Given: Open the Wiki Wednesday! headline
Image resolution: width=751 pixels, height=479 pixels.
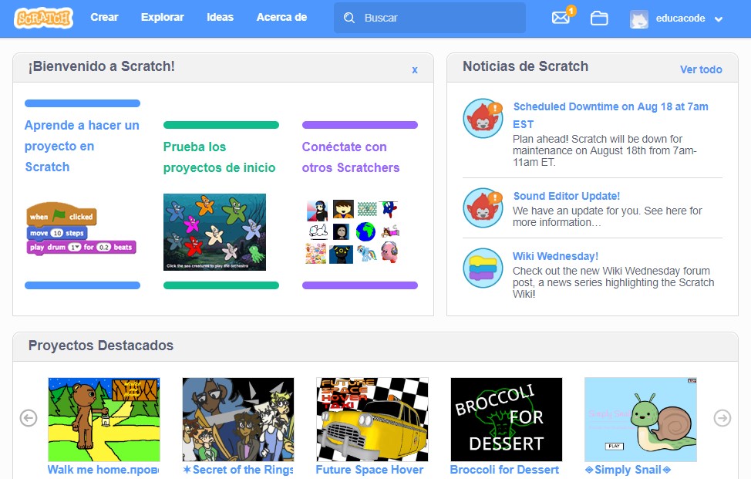Looking at the screenshot, I should tap(556, 256).
